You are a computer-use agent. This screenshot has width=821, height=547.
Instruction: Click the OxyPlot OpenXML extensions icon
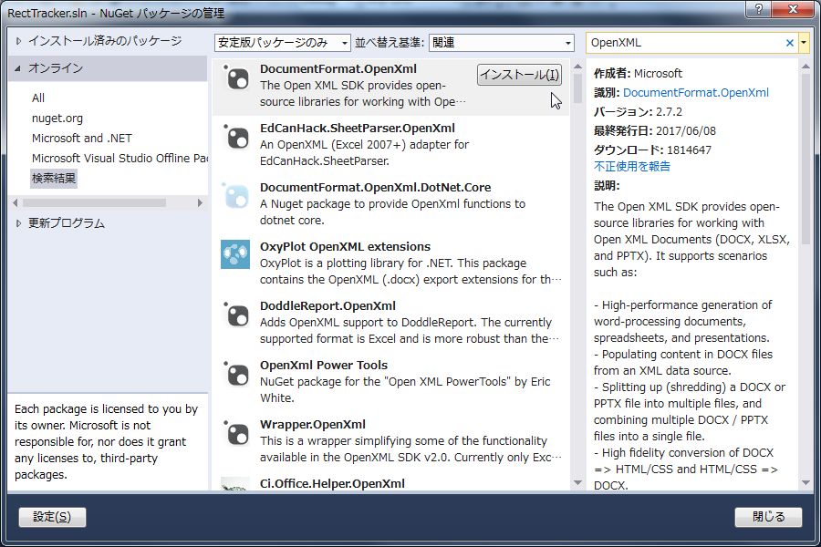click(x=235, y=254)
